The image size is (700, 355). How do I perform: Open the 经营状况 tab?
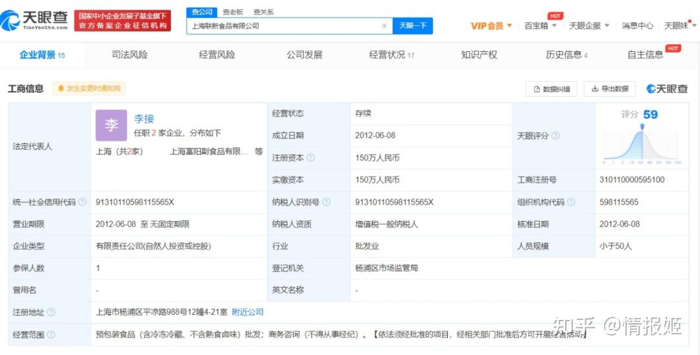391,55
